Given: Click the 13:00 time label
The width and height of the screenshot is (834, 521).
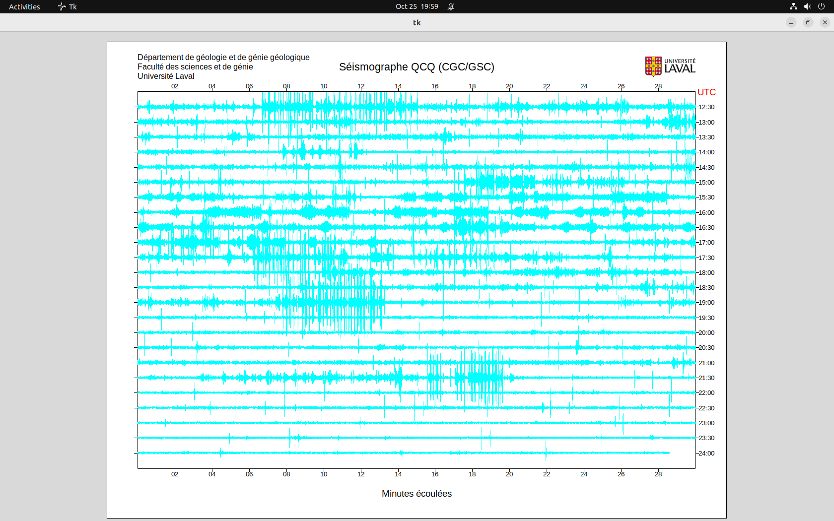Looking at the screenshot, I should pyautogui.click(x=706, y=123).
